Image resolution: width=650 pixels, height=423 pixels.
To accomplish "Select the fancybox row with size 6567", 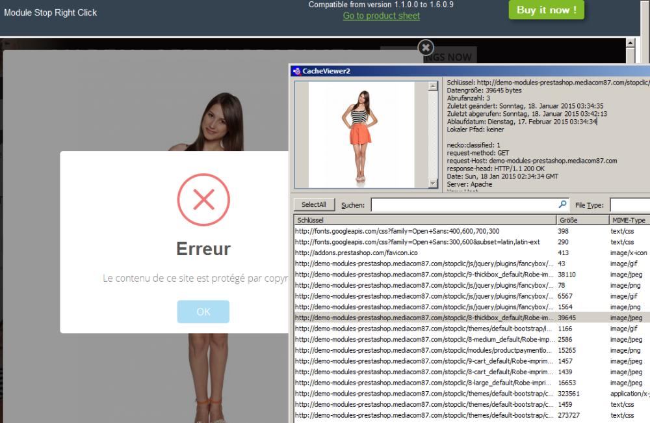I will 472,296.
